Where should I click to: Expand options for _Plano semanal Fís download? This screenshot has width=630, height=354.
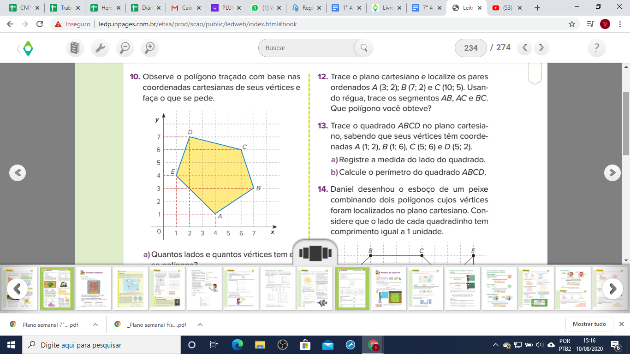[200, 324]
